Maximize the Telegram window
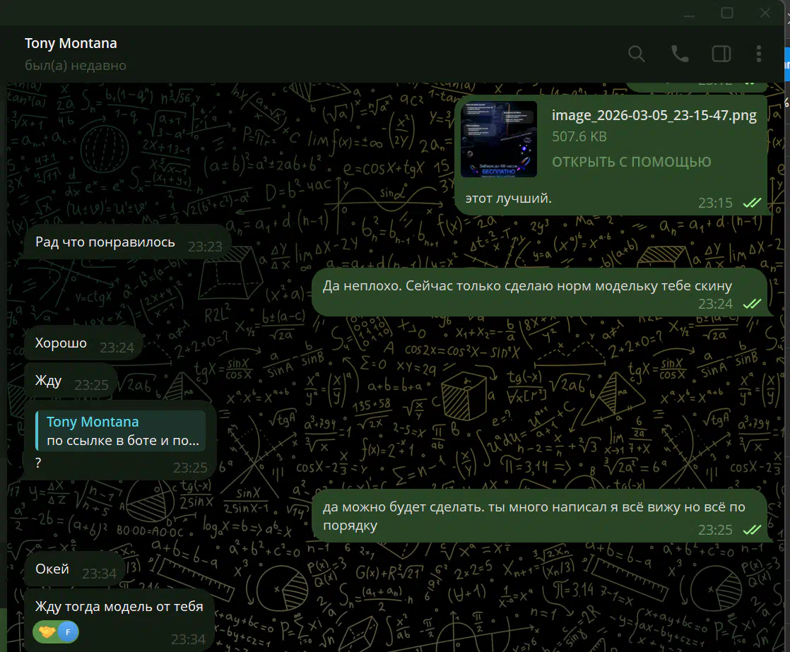This screenshot has width=790, height=652. 726,13
